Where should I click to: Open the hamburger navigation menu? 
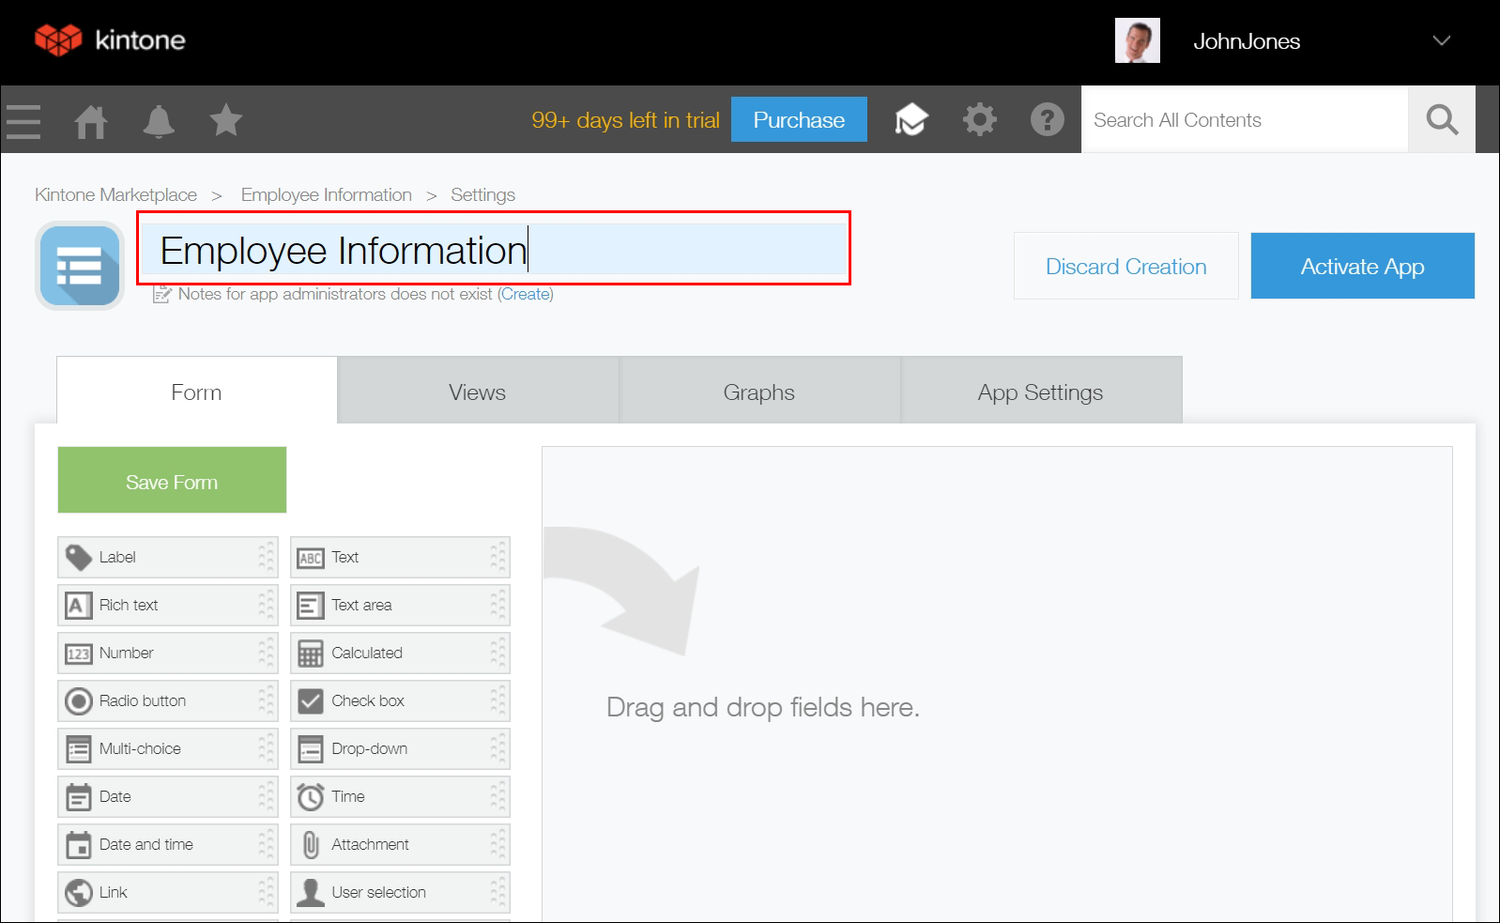[x=23, y=121]
